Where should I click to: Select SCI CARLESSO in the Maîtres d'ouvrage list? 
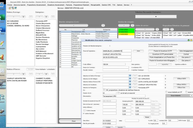click(13, 21)
